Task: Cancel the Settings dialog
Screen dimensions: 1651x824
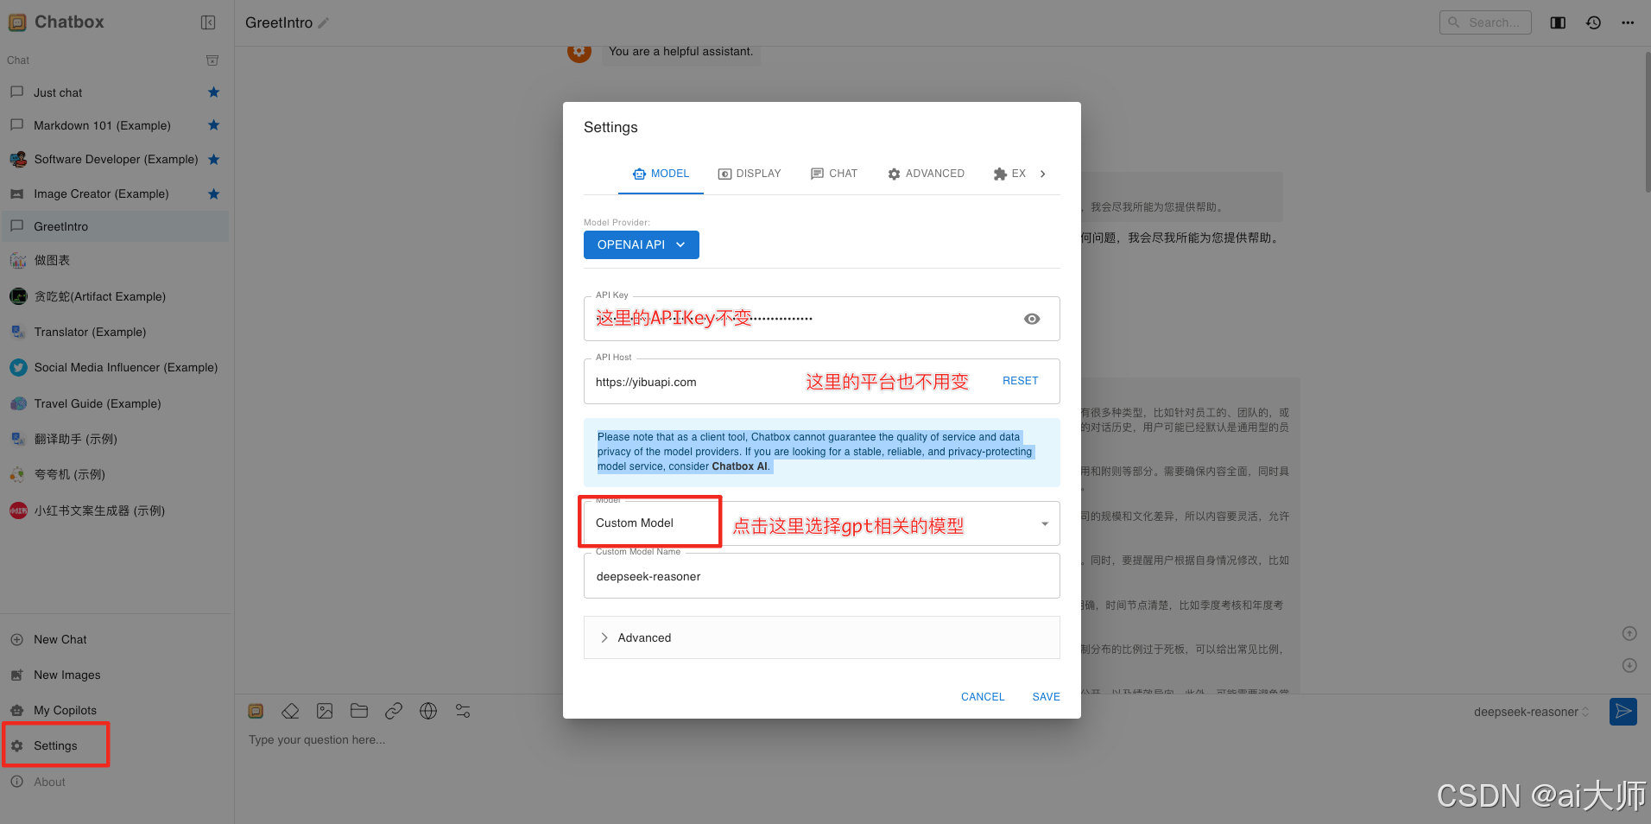Action: click(x=983, y=697)
